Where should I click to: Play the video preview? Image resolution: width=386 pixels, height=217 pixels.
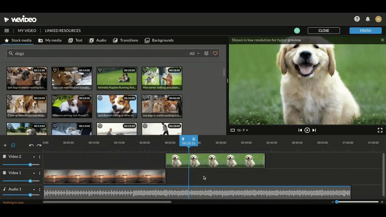pyautogui.click(x=307, y=130)
